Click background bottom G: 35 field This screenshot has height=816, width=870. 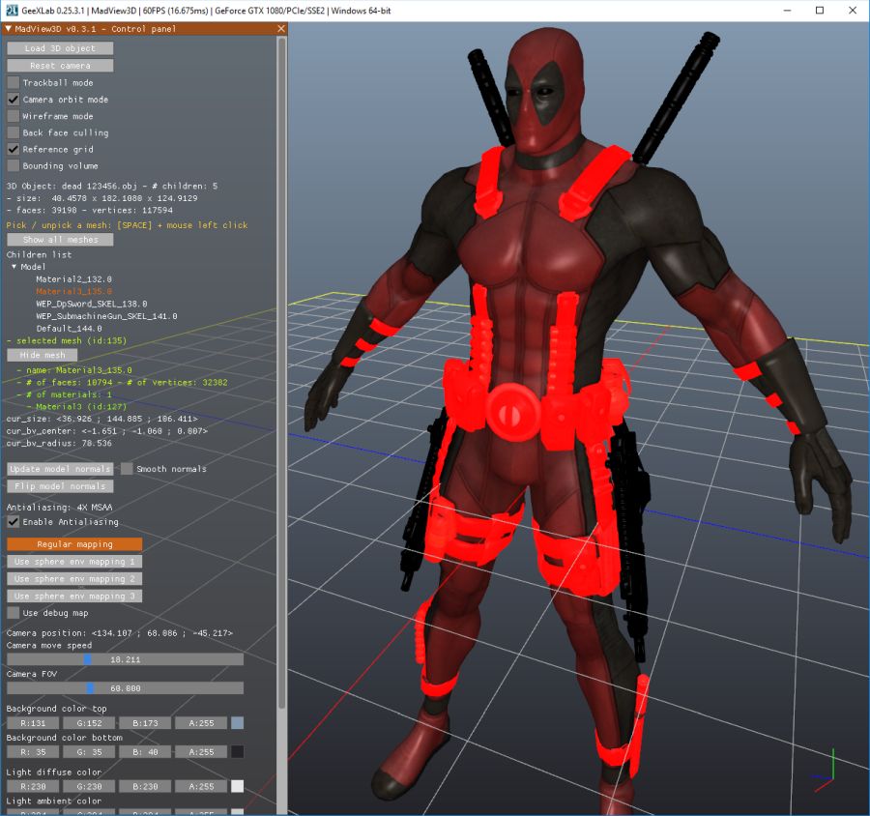[x=89, y=752]
